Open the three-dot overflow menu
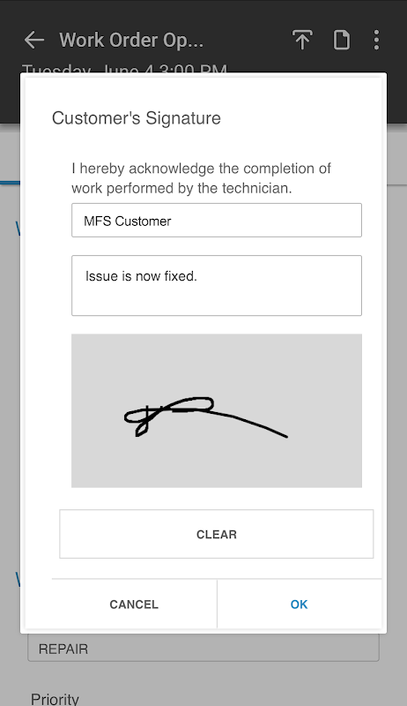The height and width of the screenshot is (706, 407). tap(376, 40)
